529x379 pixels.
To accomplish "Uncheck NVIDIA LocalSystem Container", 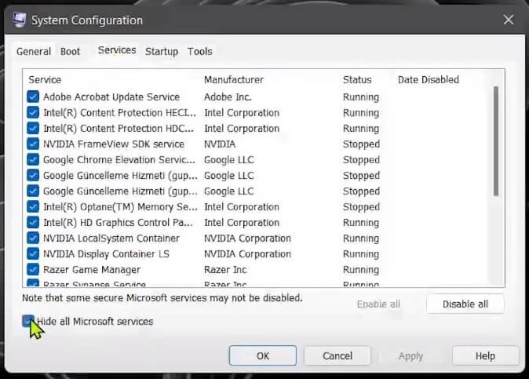I will [33, 238].
